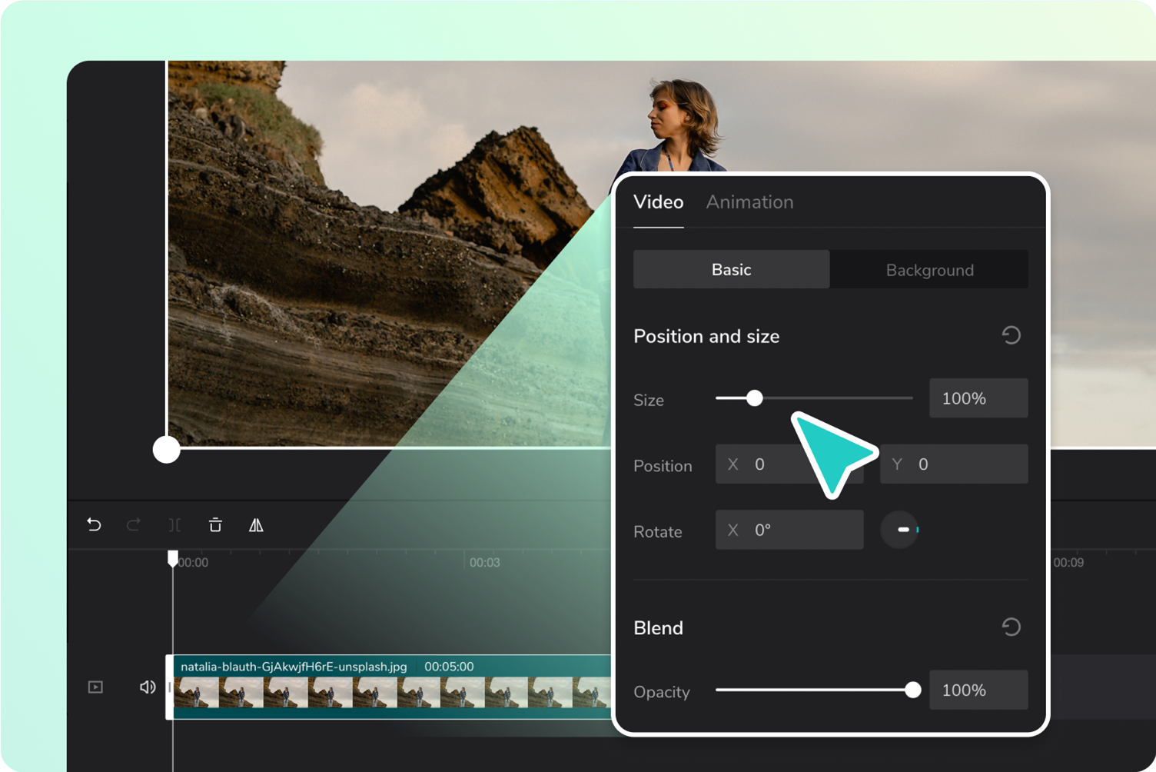The image size is (1156, 772).
Task: Click the Opacity 100% value field
Action: point(978,690)
